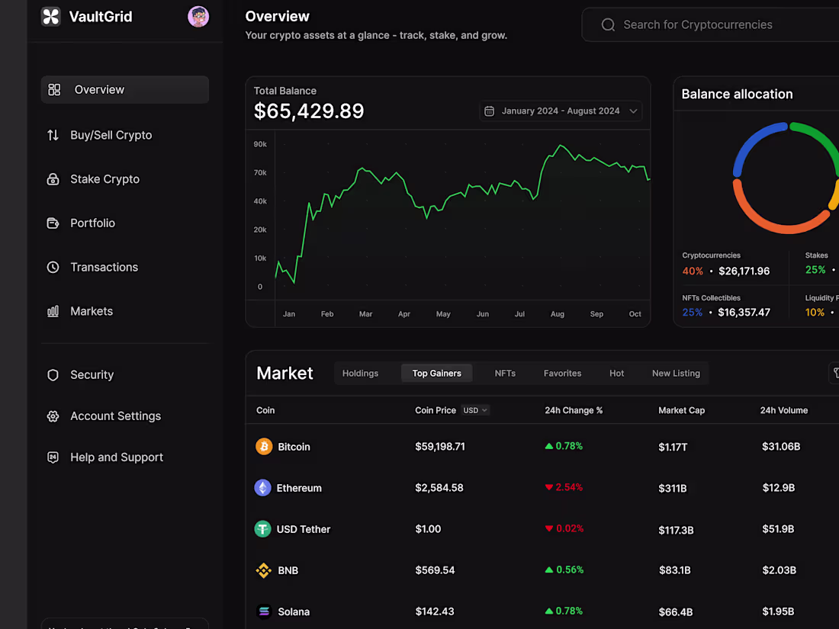839x629 pixels.
Task: Click the Security shield icon
Action: (x=53, y=374)
